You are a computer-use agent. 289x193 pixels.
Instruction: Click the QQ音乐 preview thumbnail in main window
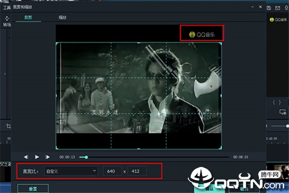pos(278,20)
